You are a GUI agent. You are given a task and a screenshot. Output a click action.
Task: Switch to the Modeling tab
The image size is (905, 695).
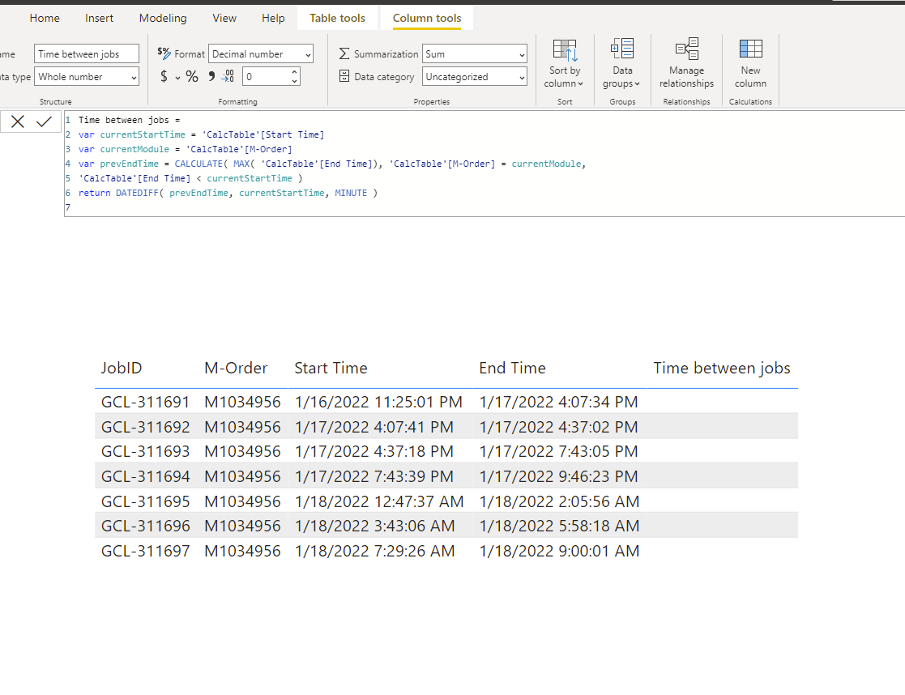pos(163,18)
